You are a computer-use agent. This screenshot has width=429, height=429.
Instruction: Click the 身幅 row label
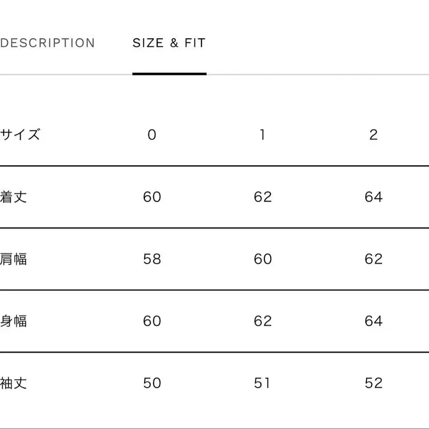coord(14,321)
